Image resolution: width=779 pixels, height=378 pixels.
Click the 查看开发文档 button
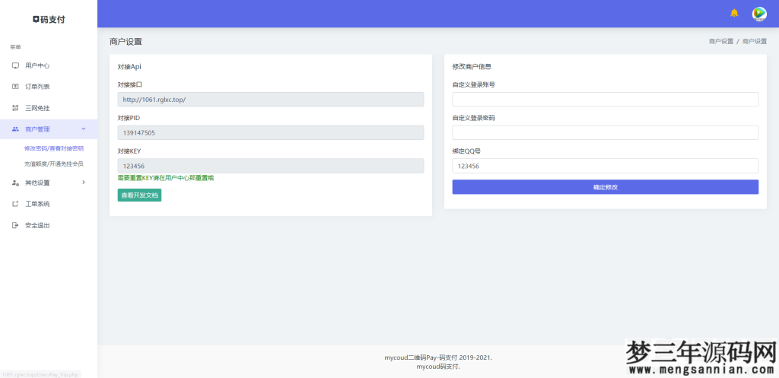coord(139,195)
